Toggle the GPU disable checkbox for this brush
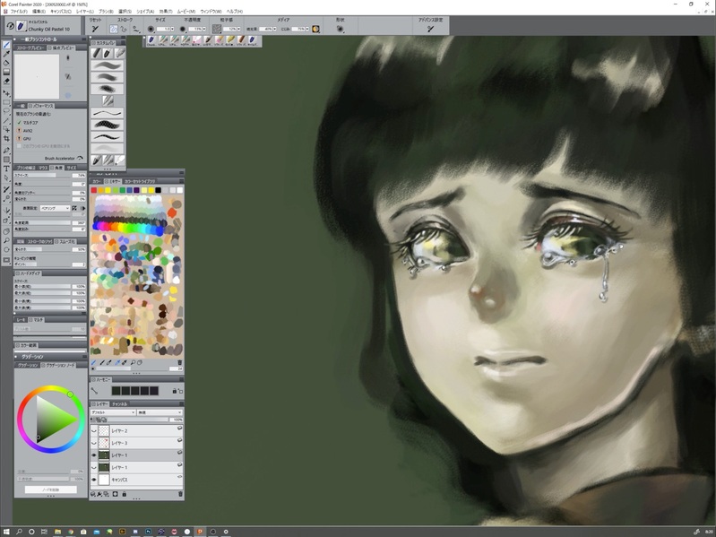Image resolution: width=716 pixels, height=537 pixels. tap(19, 146)
